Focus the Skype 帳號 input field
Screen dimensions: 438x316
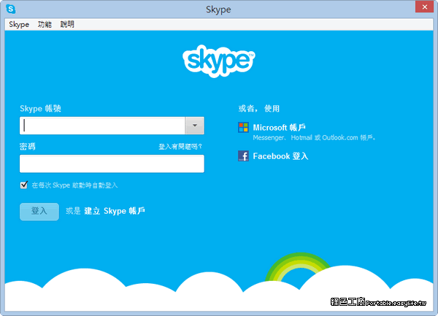(x=102, y=126)
